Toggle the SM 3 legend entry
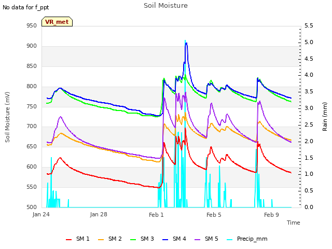 [x=142, y=239]
